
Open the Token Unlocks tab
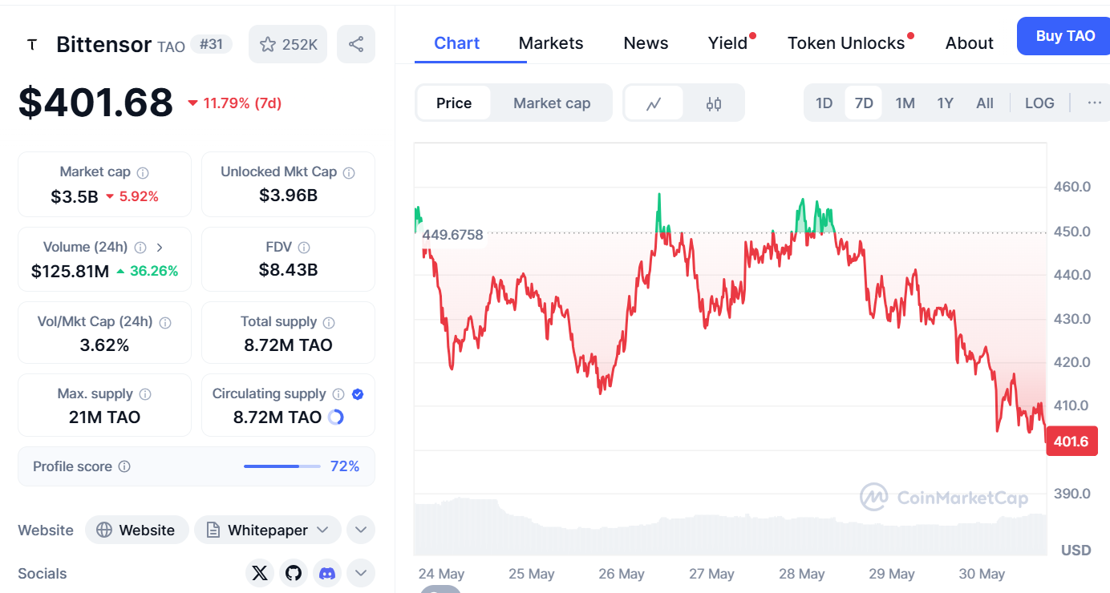click(846, 43)
